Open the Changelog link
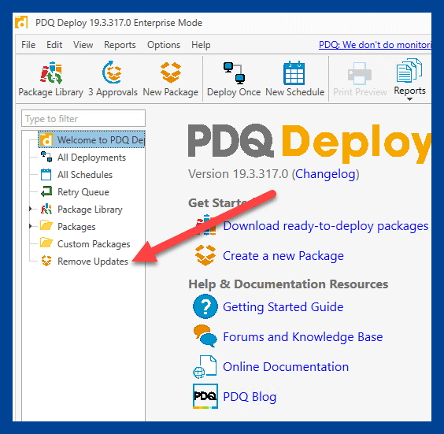This screenshot has width=444, height=434. (325, 174)
